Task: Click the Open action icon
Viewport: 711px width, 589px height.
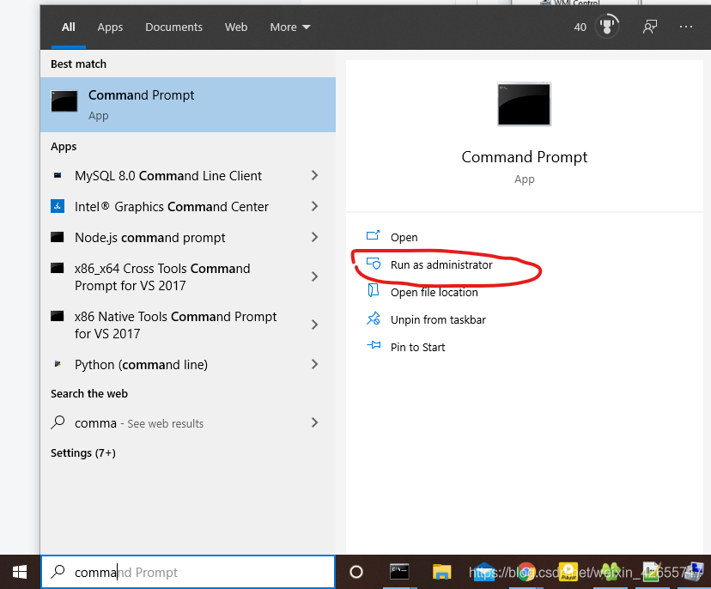Action: tap(374, 236)
